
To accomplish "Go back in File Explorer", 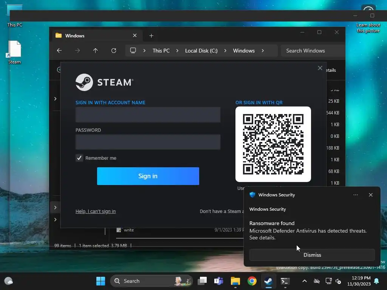I will (59, 51).
